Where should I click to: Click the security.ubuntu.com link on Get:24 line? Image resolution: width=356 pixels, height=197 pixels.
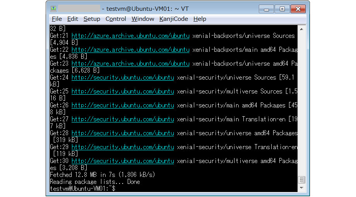tap(123, 78)
